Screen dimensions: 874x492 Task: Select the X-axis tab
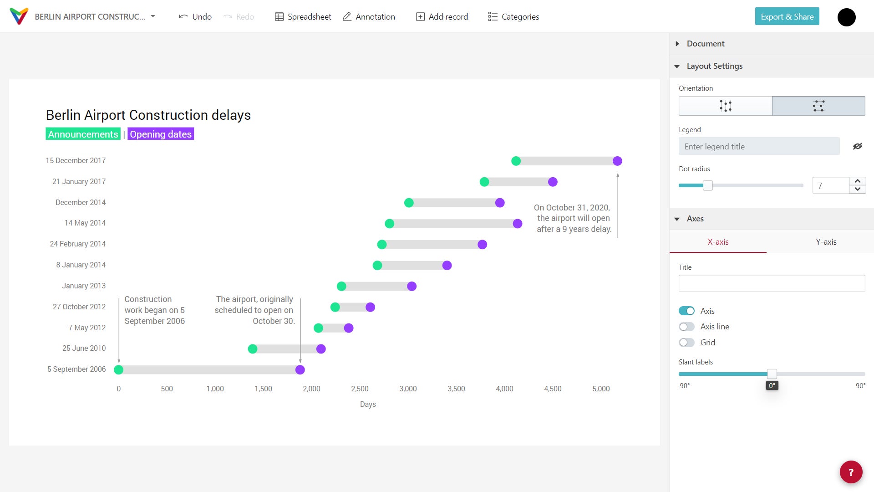click(717, 241)
